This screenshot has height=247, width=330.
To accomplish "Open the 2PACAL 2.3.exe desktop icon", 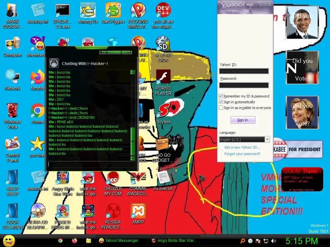I will pyautogui.click(x=63, y=16).
